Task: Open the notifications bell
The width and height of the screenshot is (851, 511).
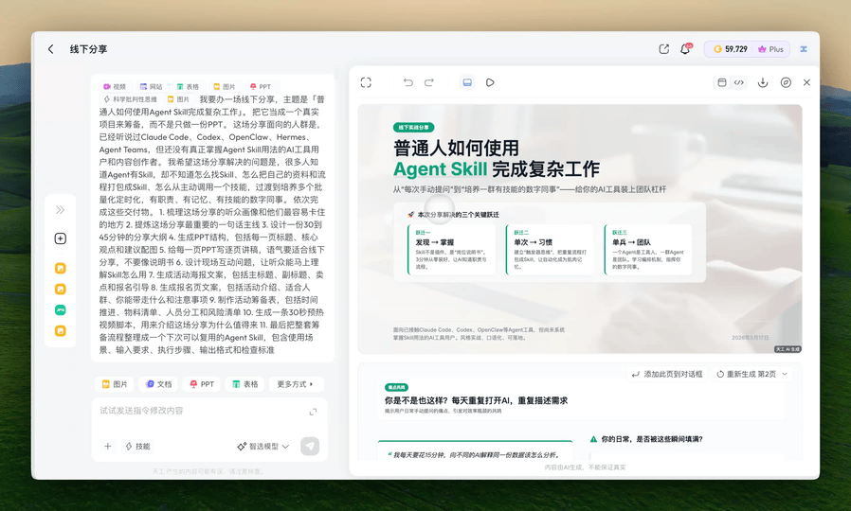Action: 685,49
